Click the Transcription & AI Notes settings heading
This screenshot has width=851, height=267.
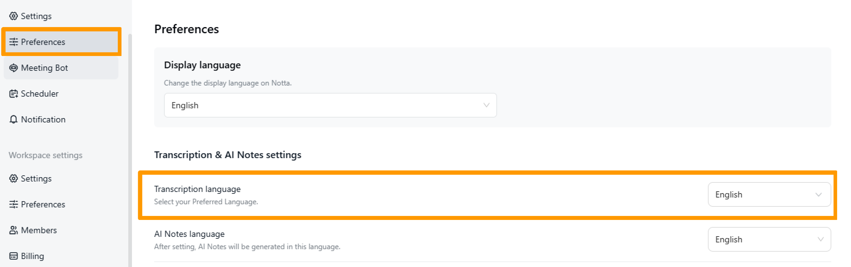pos(228,155)
